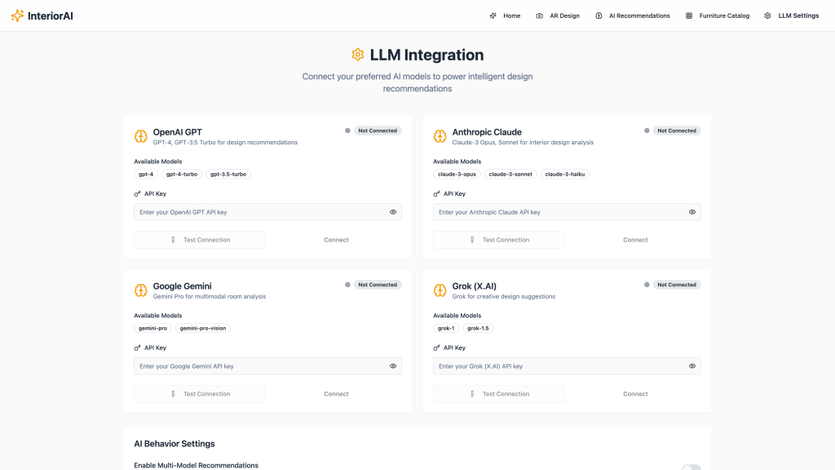Click OpenAI GPT status dot indicator
835x470 pixels.
pyautogui.click(x=347, y=131)
